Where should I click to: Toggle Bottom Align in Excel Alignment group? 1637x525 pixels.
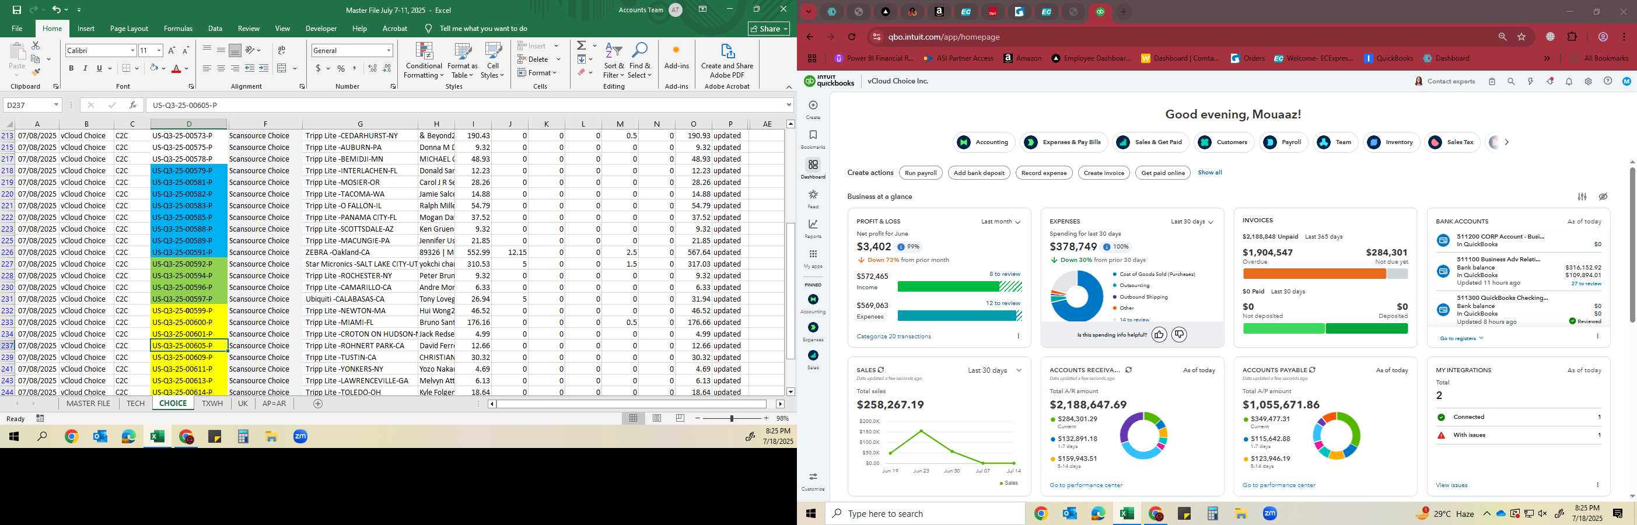tap(235, 50)
